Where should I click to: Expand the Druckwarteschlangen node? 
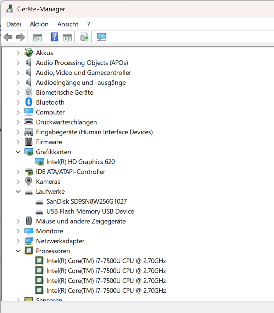[x=18, y=122]
